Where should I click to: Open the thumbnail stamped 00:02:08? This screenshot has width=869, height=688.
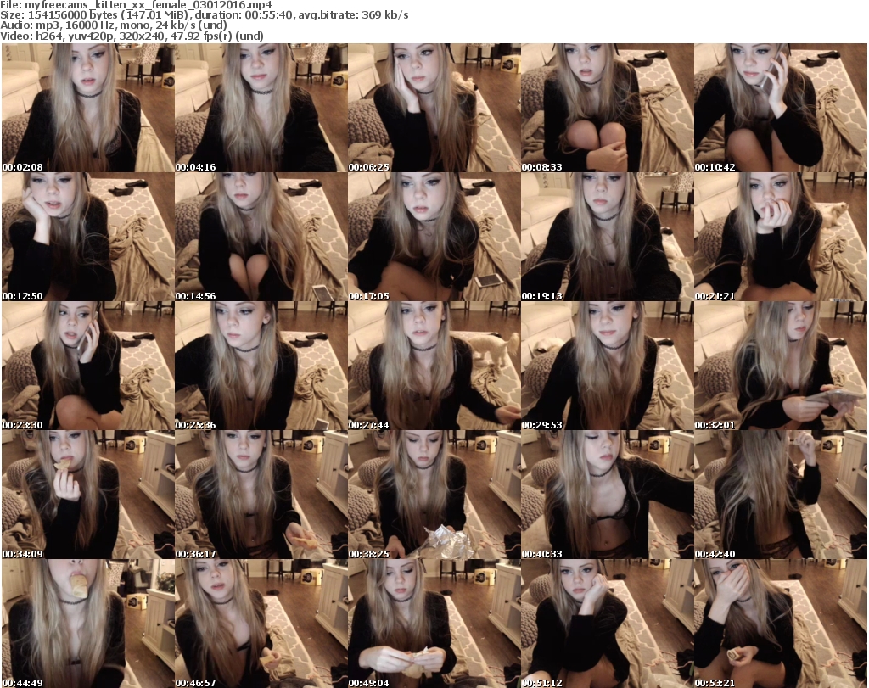click(88, 108)
